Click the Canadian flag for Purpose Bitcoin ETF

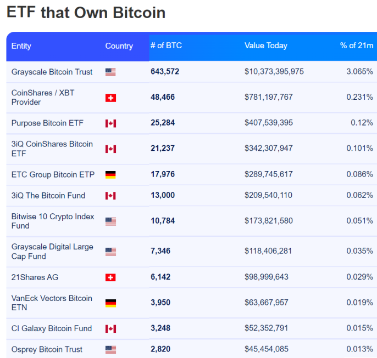pyautogui.click(x=110, y=123)
